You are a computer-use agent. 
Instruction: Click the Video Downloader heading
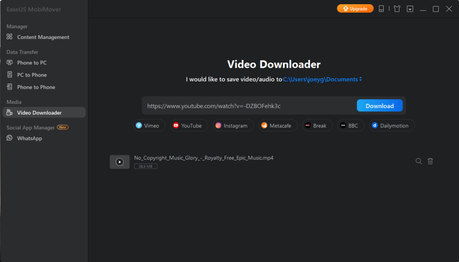tap(274, 64)
